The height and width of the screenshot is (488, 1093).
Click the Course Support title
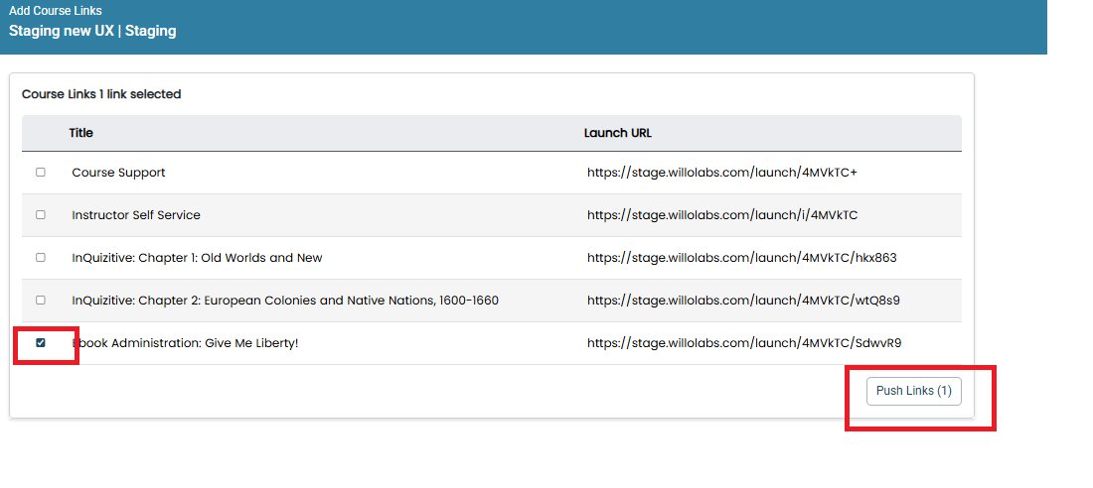[x=118, y=173]
